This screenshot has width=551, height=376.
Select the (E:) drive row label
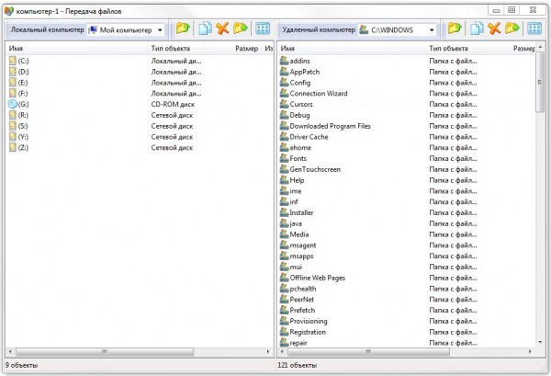click(x=23, y=83)
